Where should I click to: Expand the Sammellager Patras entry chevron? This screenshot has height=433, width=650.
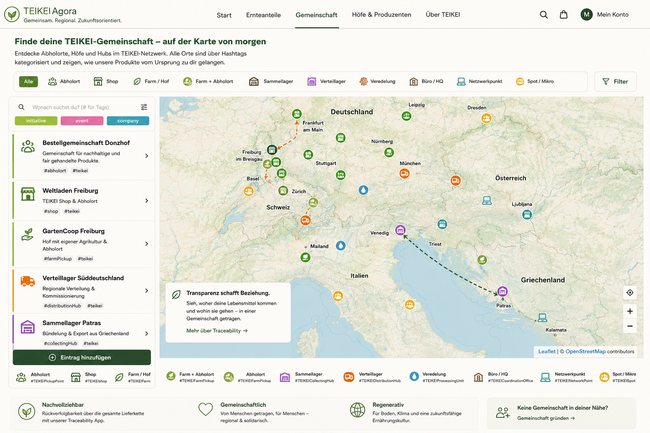[146, 334]
